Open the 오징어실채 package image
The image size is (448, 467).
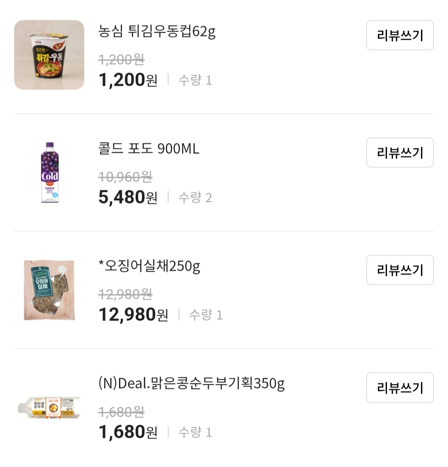click(x=49, y=290)
